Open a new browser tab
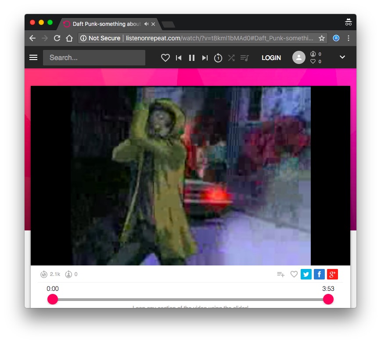 click(x=168, y=24)
